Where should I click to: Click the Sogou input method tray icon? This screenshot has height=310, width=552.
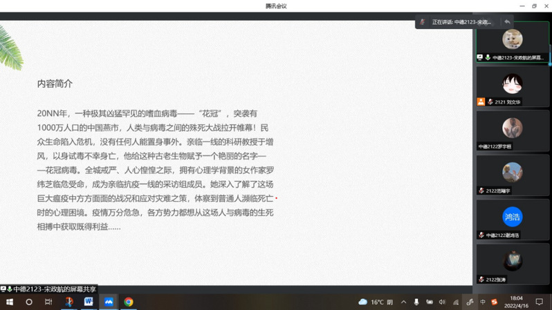pos(494,302)
